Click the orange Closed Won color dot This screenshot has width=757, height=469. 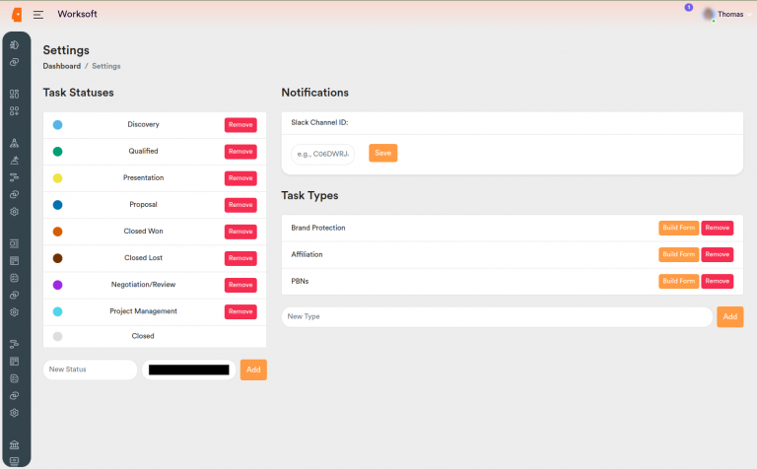(x=57, y=232)
